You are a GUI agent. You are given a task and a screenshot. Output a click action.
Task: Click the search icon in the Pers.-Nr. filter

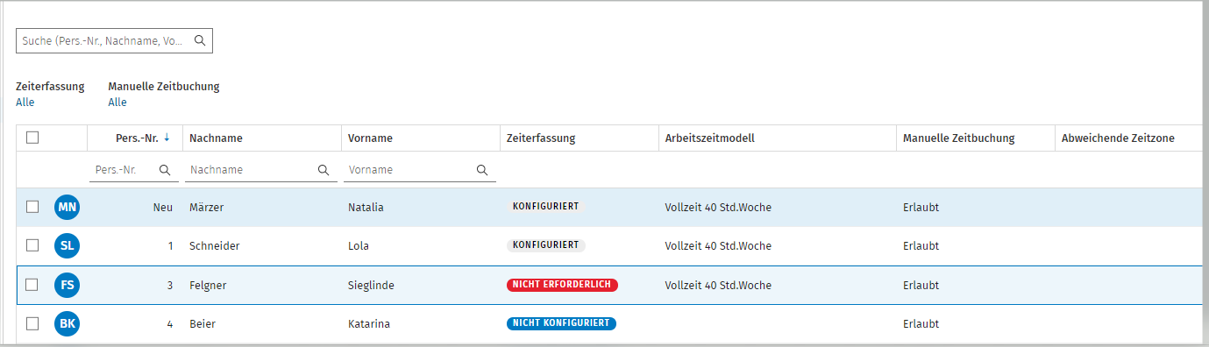tap(164, 170)
